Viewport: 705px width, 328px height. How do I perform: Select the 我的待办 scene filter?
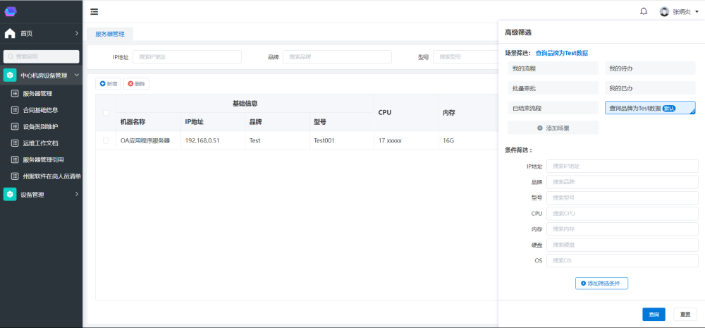click(649, 68)
